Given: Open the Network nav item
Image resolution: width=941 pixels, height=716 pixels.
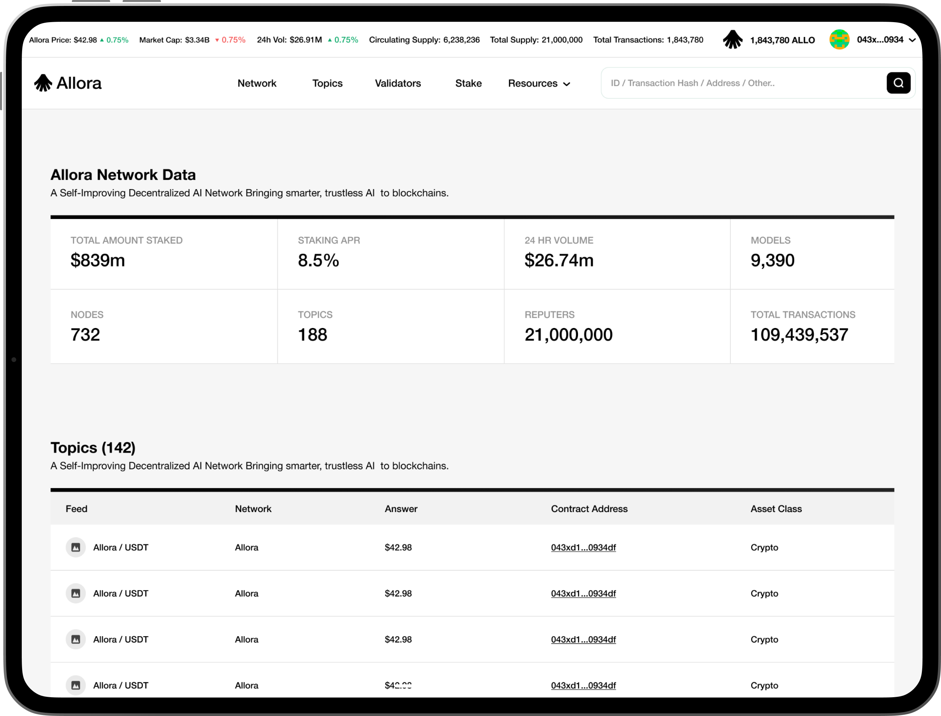Looking at the screenshot, I should click(x=257, y=83).
